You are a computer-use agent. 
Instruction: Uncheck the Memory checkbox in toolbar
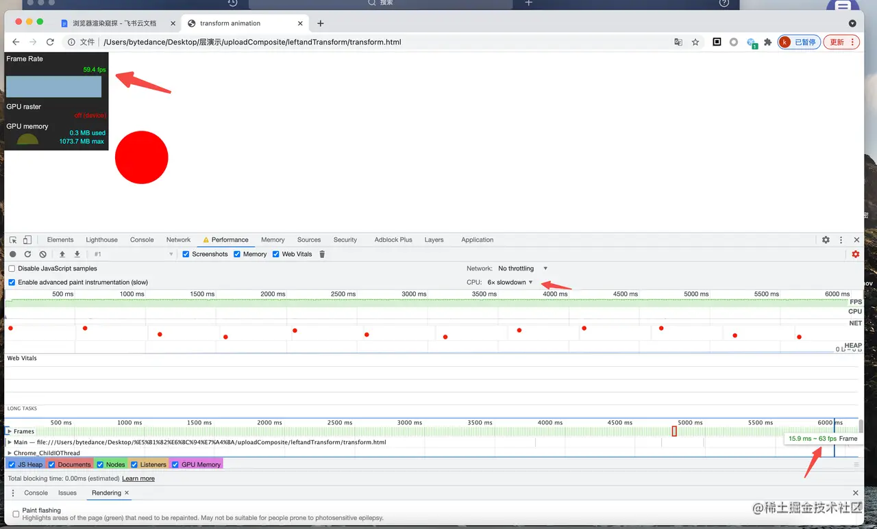237,254
